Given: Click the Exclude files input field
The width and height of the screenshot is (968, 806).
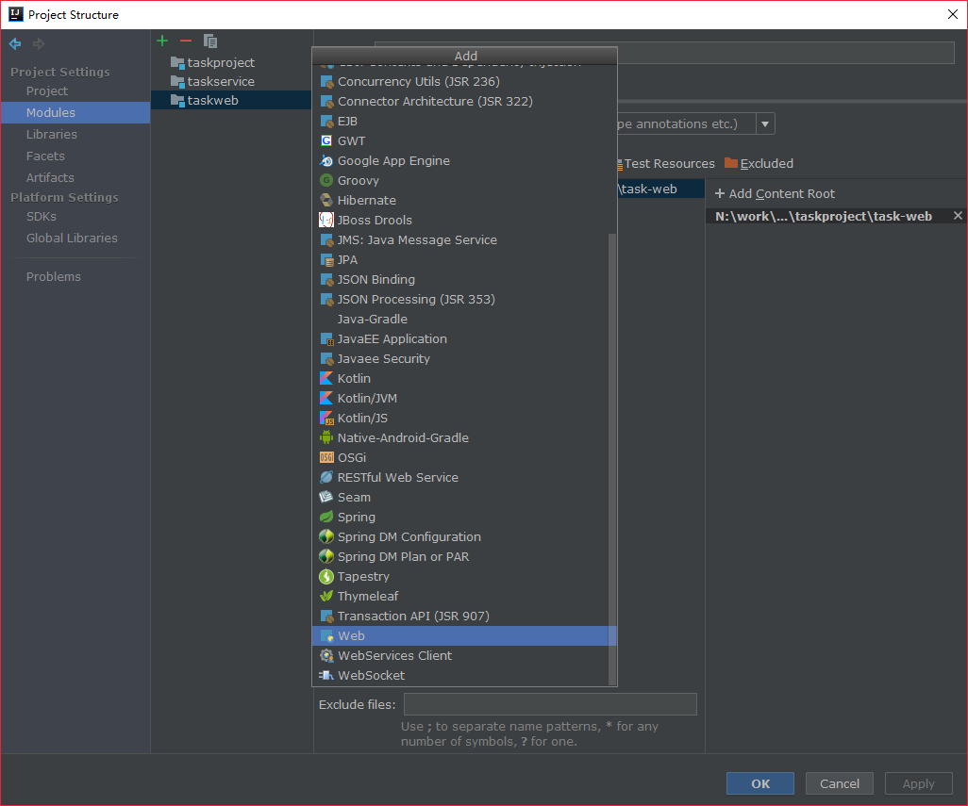Looking at the screenshot, I should (550, 704).
